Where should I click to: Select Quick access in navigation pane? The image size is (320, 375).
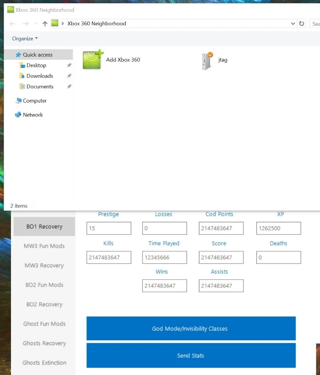click(x=38, y=55)
